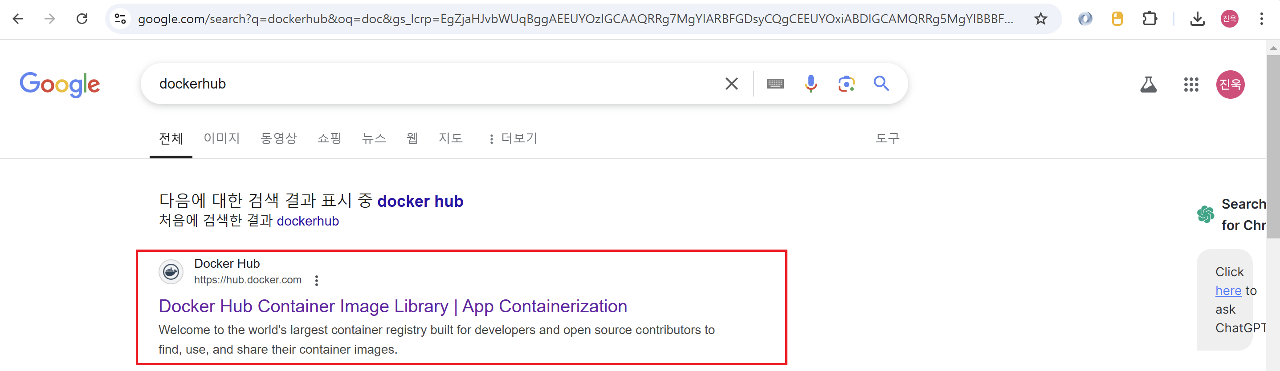Viewport: 1280px width, 371px height.
Task: Open the corrected 'docker hub' link
Action: (x=420, y=202)
